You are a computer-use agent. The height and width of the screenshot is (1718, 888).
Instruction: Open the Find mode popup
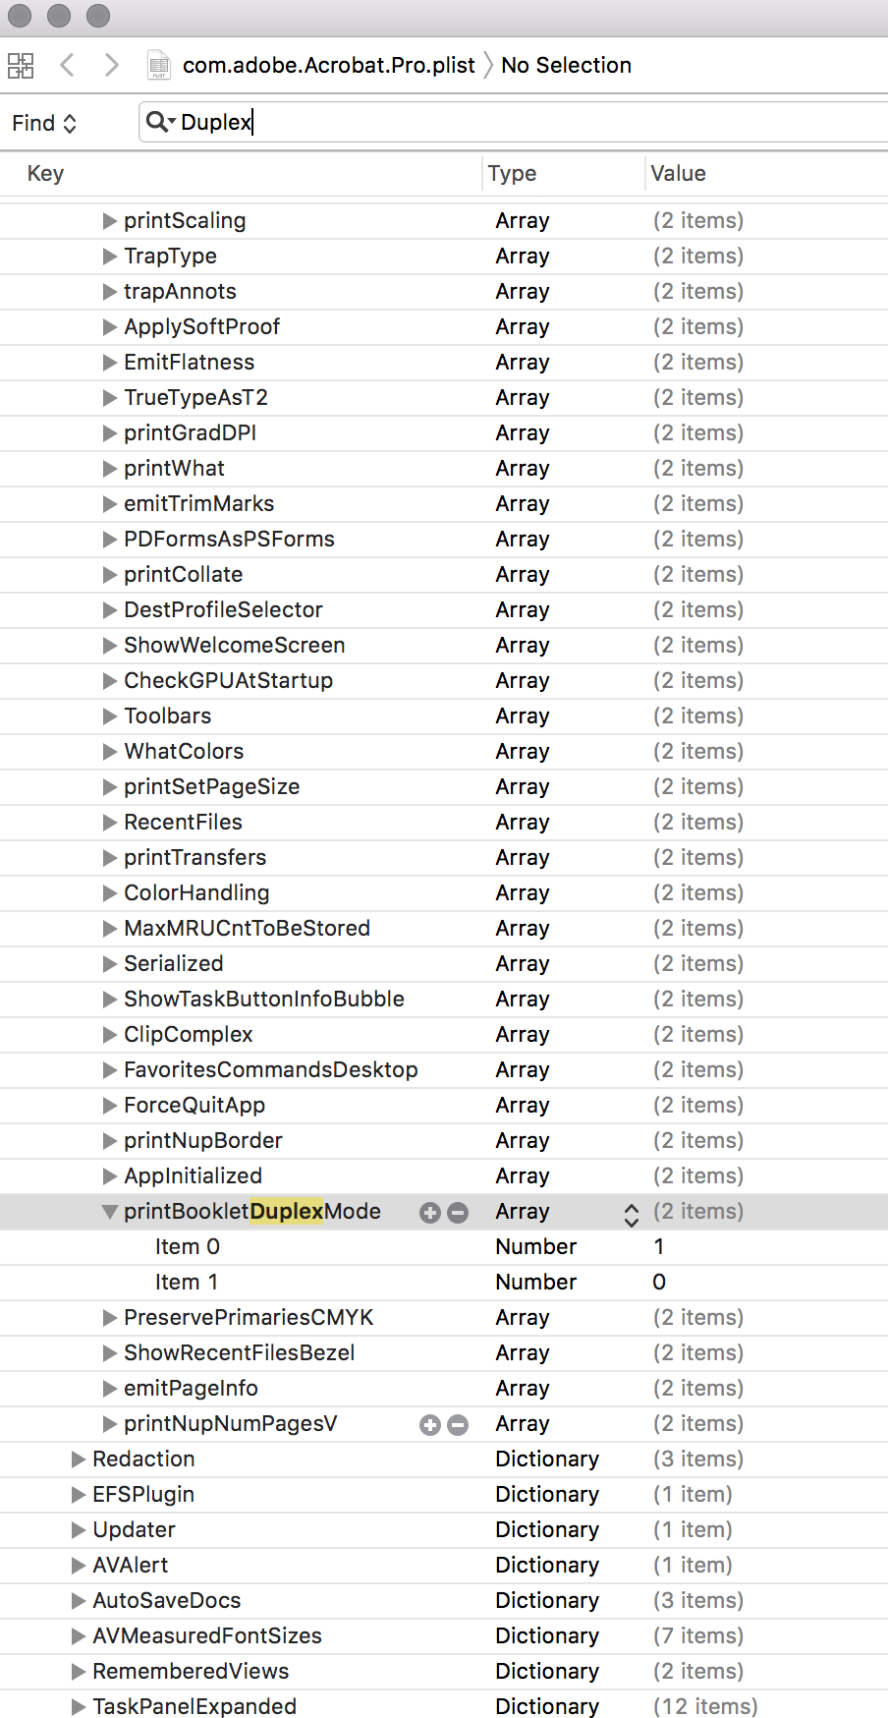point(44,123)
